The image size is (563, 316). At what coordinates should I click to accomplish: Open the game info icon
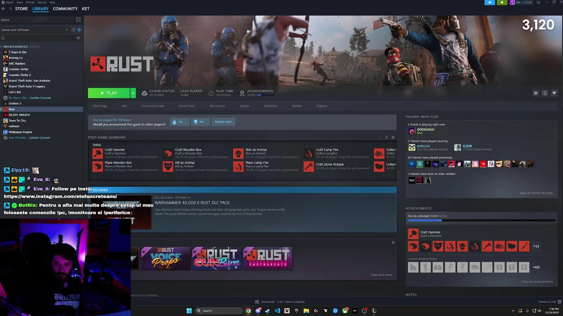click(x=545, y=93)
